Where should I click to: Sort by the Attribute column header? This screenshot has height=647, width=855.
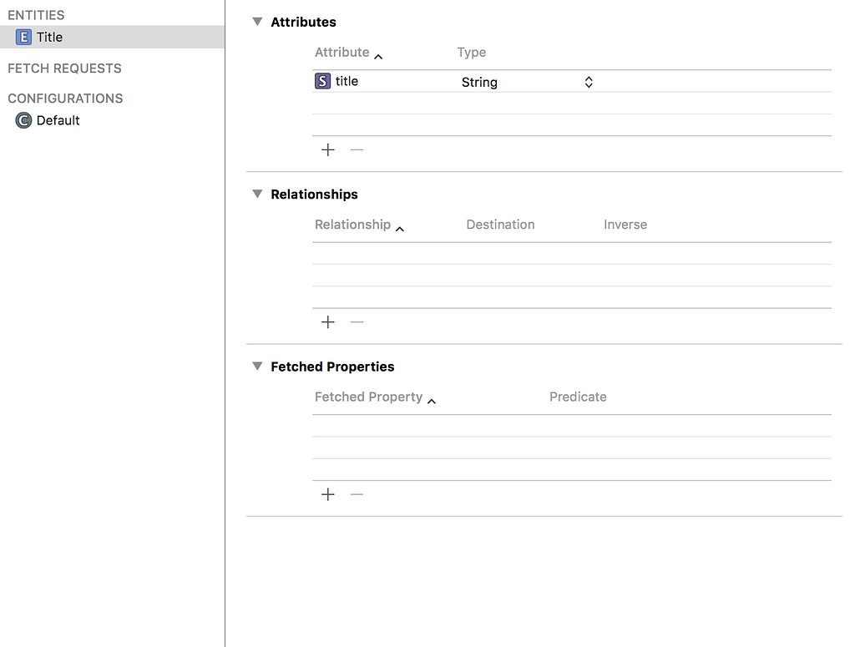pyautogui.click(x=341, y=53)
